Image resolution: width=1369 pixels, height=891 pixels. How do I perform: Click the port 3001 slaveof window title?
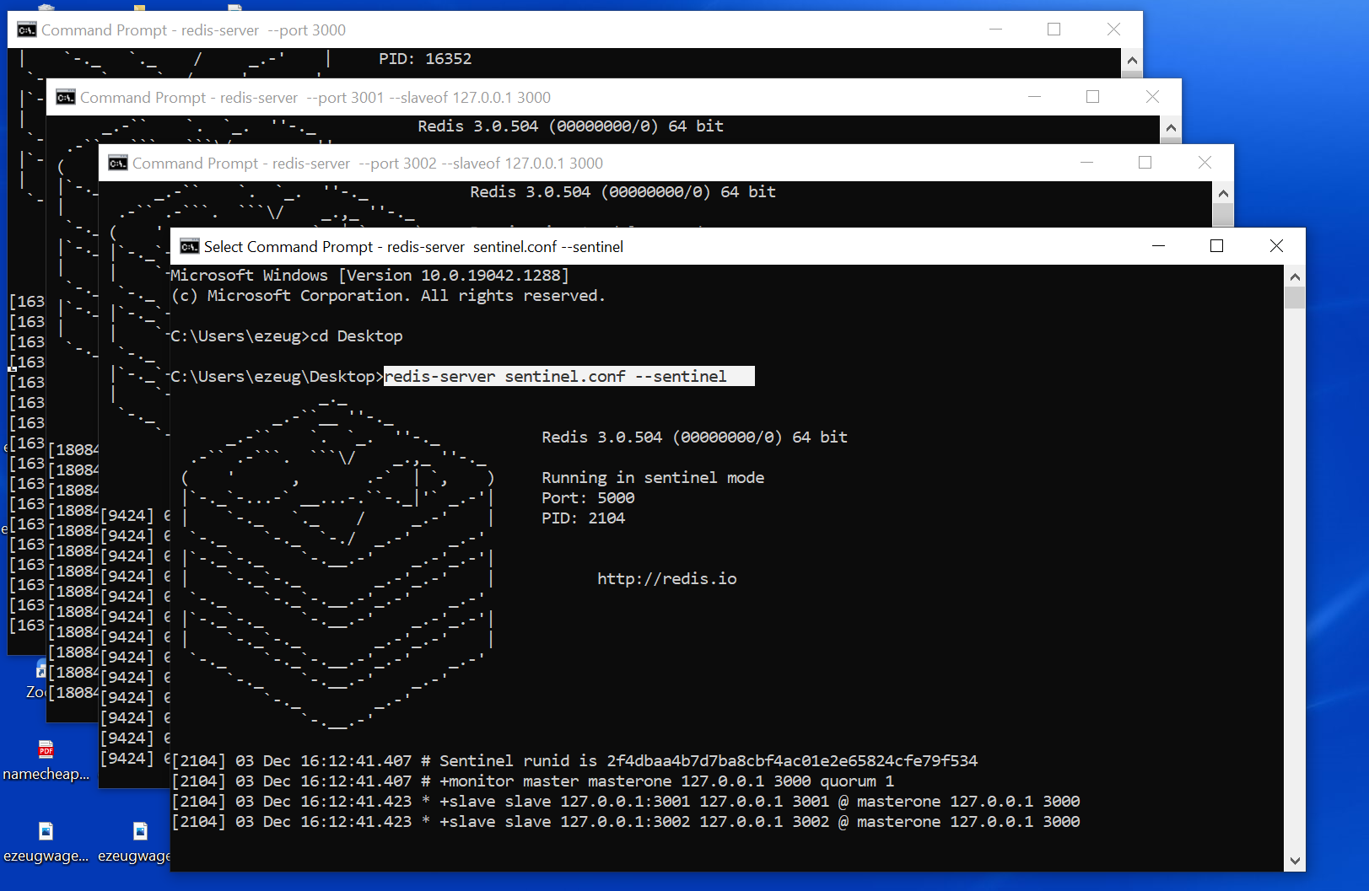click(315, 98)
